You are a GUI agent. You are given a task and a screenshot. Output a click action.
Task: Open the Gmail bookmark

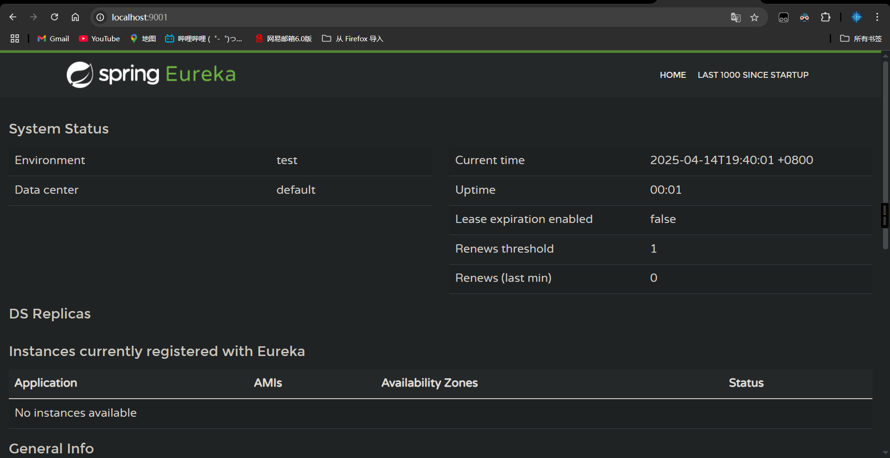(53, 38)
